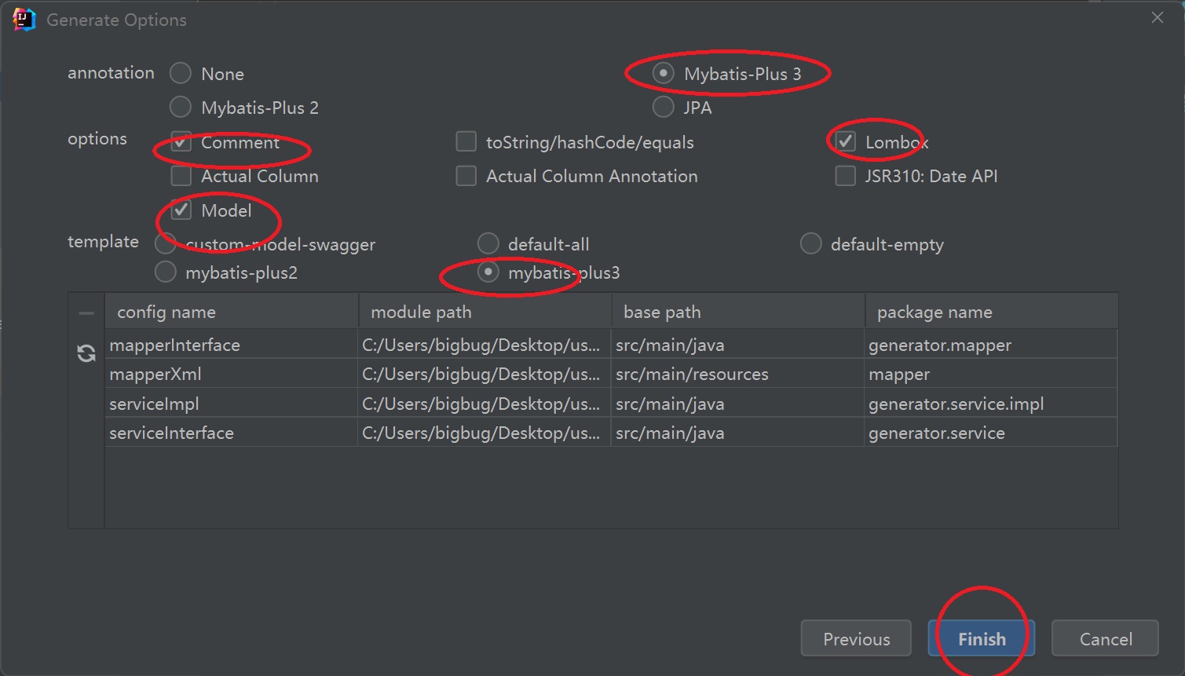Select the serviceInterface config row
The width and height of the screenshot is (1185, 676).
(611, 433)
